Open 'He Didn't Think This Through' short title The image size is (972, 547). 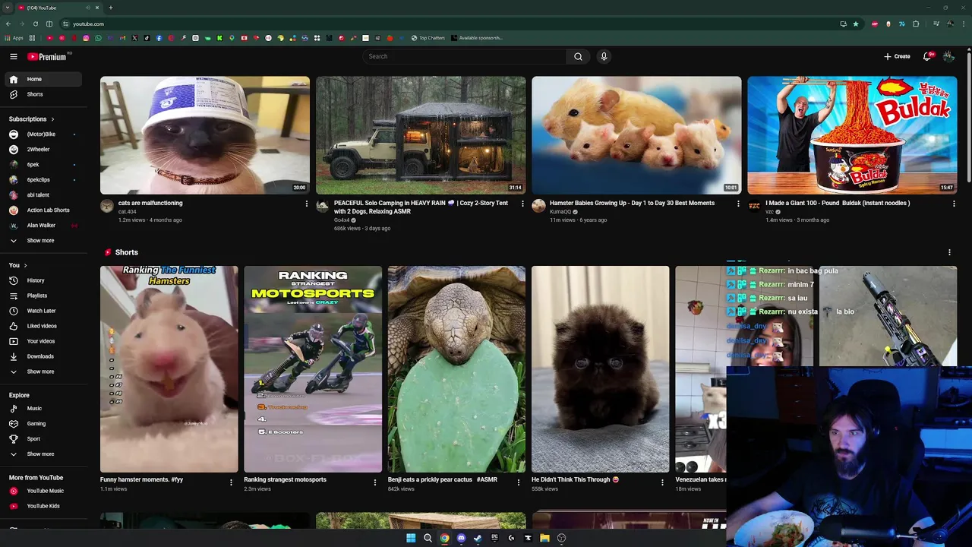575,479
